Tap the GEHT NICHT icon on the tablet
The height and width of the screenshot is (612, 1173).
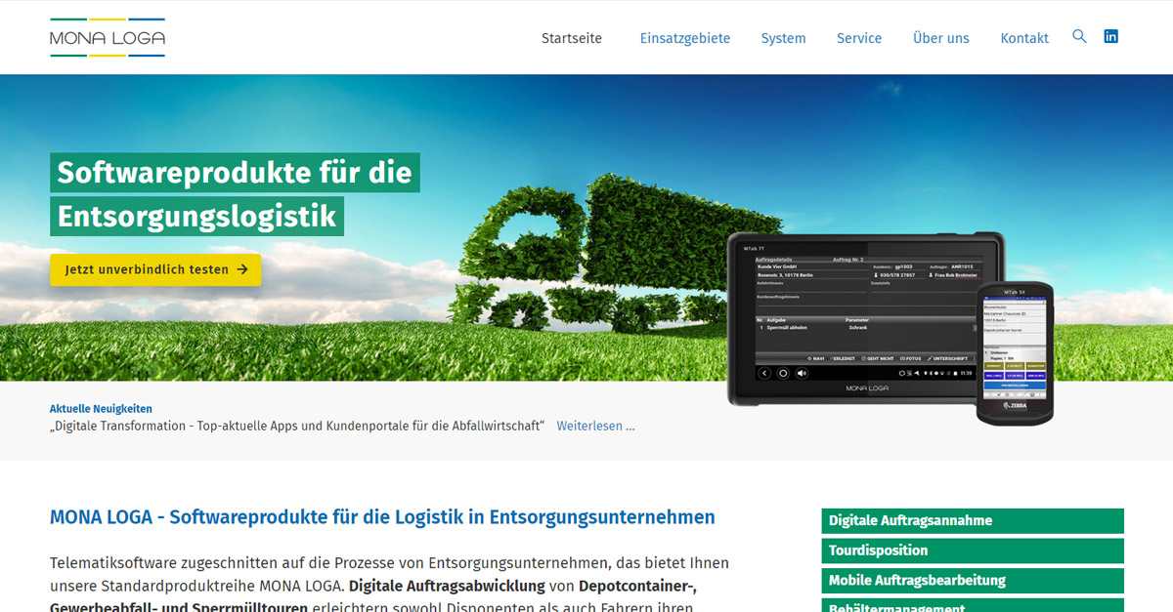point(864,358)
